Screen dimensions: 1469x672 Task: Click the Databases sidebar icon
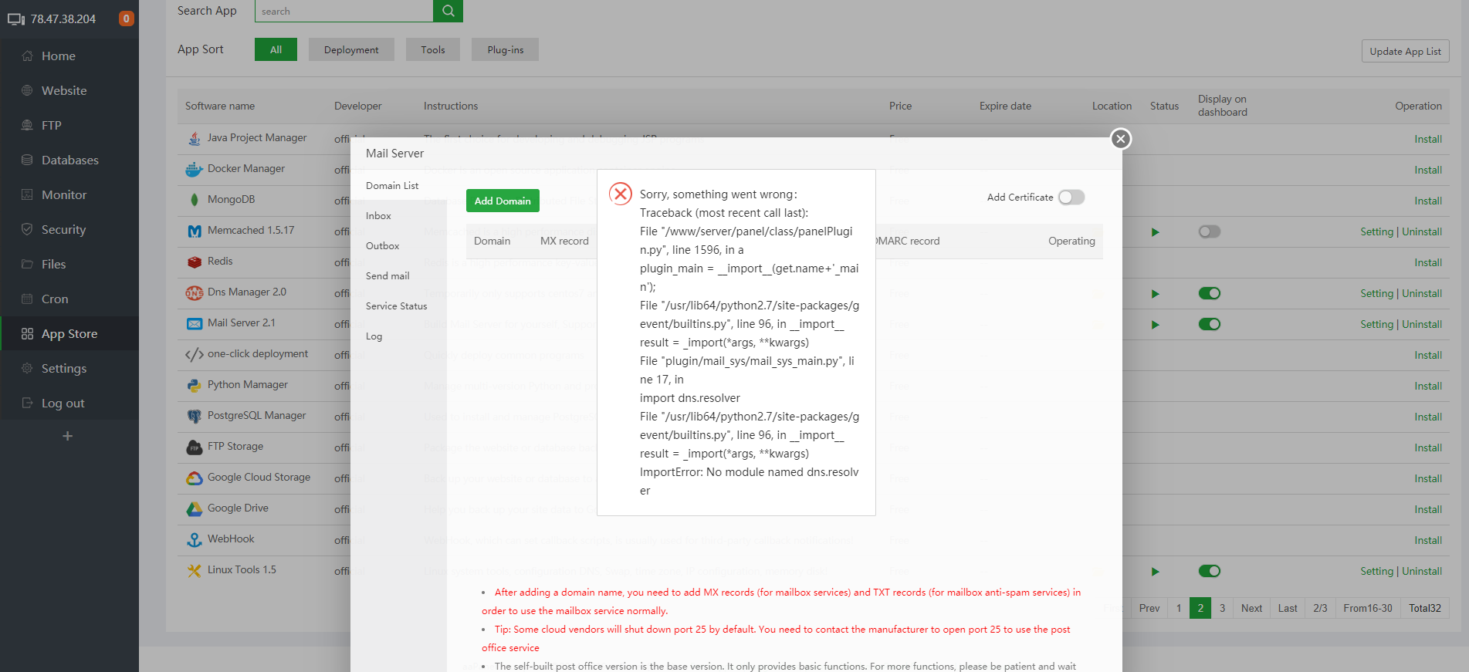tap(27, 160)
